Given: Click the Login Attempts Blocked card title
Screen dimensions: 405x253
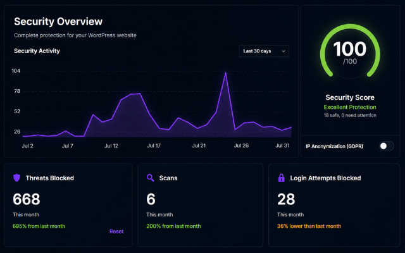Looking at the screenshot, I should click(x=325, y=178).
